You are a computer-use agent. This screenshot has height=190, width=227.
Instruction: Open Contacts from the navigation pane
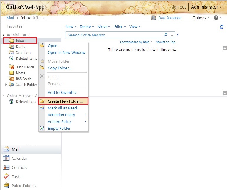pyautogui.click(x=19, y=167)
